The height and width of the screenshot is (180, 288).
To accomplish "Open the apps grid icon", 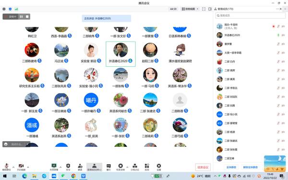I will click(147, 167).
